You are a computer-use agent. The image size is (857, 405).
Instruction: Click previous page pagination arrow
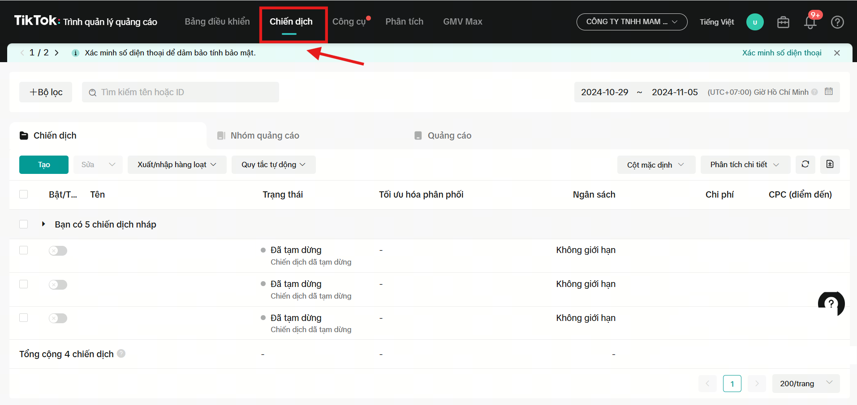707,384
